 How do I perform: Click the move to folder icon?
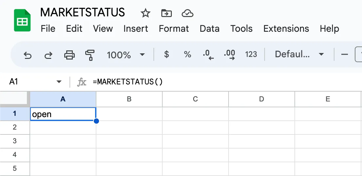[x=166, y=13]
